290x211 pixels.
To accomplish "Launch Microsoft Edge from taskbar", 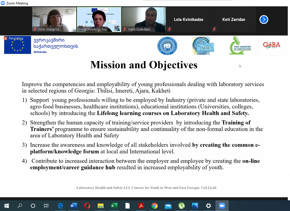I will click(60, 206).
